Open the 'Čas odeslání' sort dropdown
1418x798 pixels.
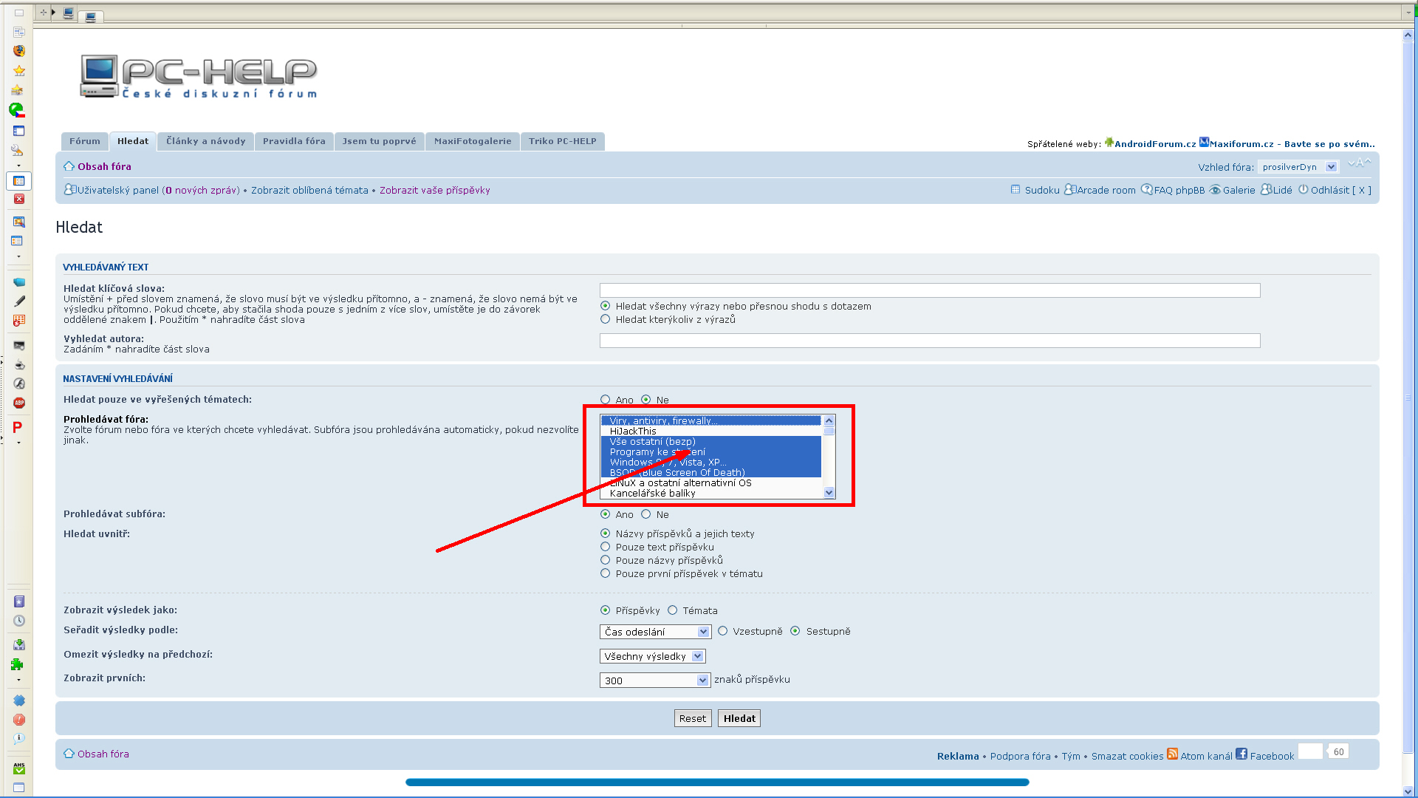[x=654, y=632]
